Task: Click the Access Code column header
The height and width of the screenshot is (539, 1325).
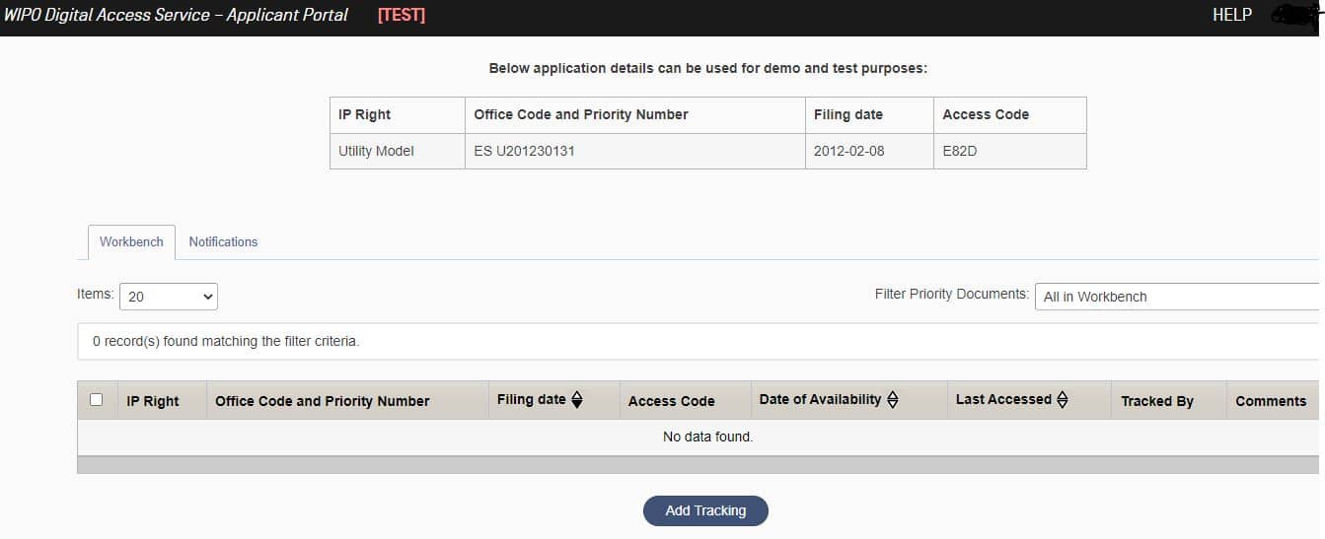Action: click(672, 401)
